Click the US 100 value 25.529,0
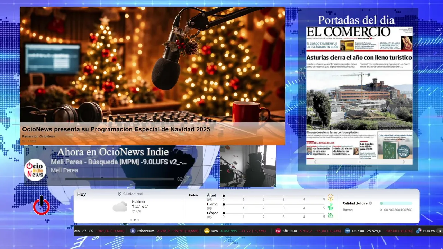Image resolution: width=443 pixels, height=249 pixels. click(x=374, y=231)
